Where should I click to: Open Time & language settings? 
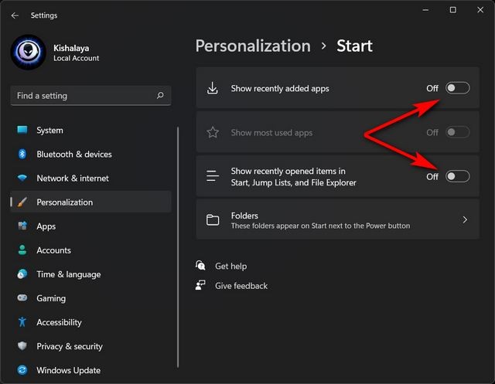tap(68, 274)
